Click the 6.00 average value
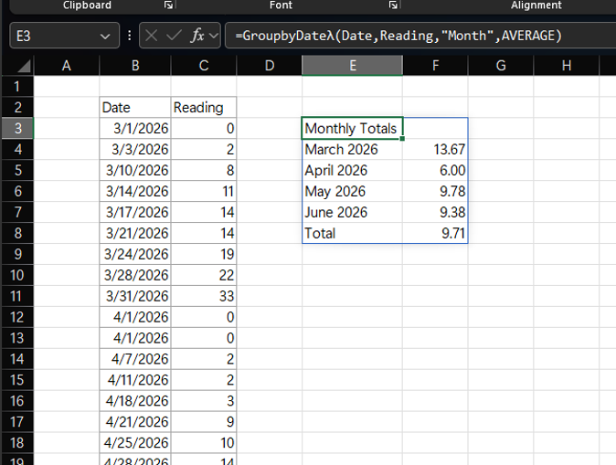Screen dimensions: 616x465 click(x=435, y=170)
